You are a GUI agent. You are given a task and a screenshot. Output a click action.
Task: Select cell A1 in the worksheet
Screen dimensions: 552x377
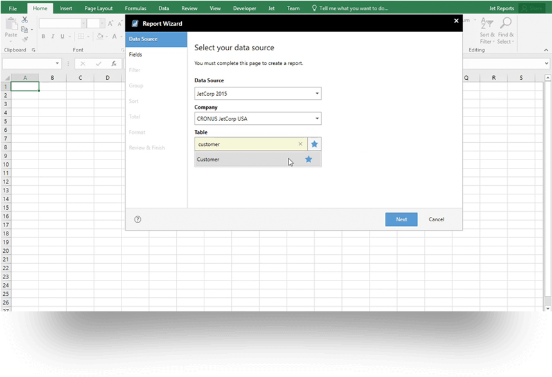pos(24,86)
